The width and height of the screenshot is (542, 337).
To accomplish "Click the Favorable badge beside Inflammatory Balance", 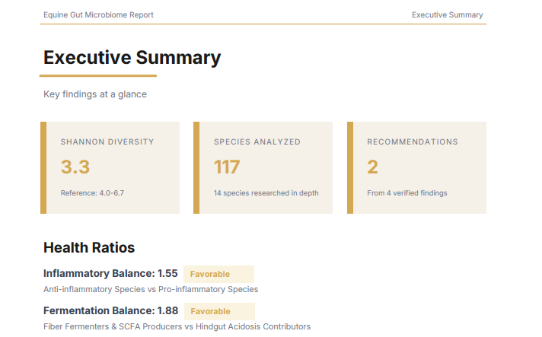I will [218, 274].
